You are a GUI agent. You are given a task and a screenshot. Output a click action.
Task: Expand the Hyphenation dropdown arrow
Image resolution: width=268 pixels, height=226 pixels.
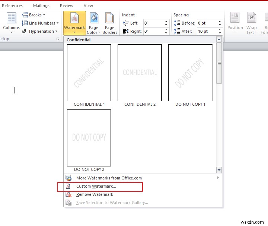[x=56, y=31]
